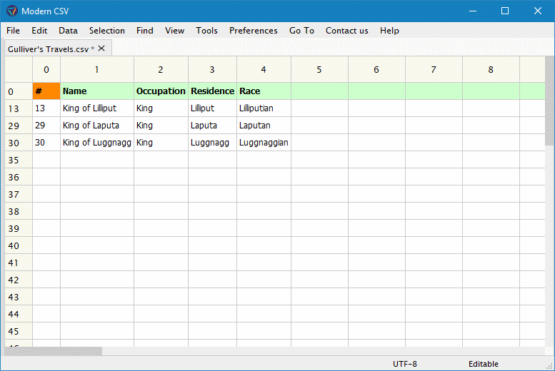555x371 pixels.
Task: Click the 'Luggnagg' residence cell
Action: pos(212,143)
